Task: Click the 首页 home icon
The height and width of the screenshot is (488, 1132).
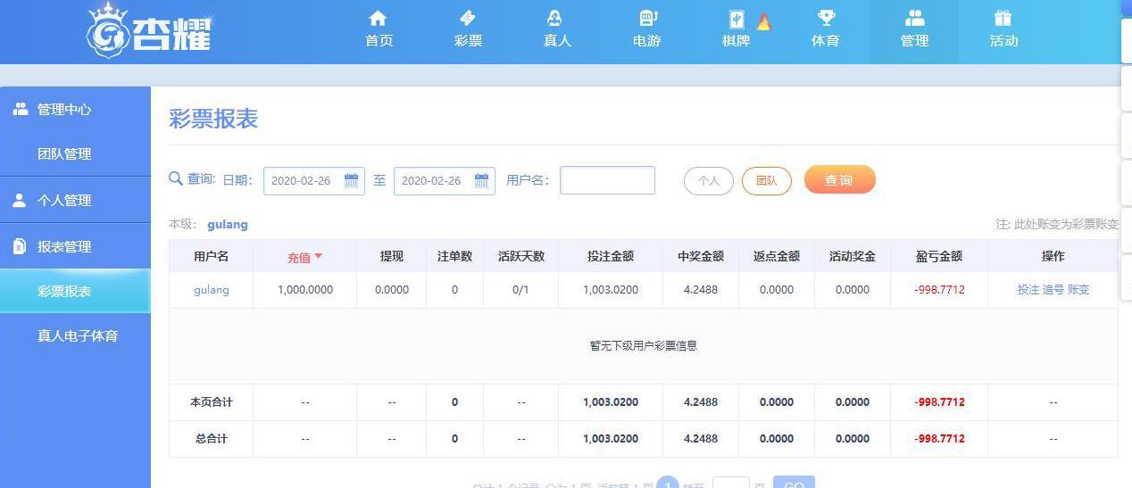Action: tap(379, 18)
